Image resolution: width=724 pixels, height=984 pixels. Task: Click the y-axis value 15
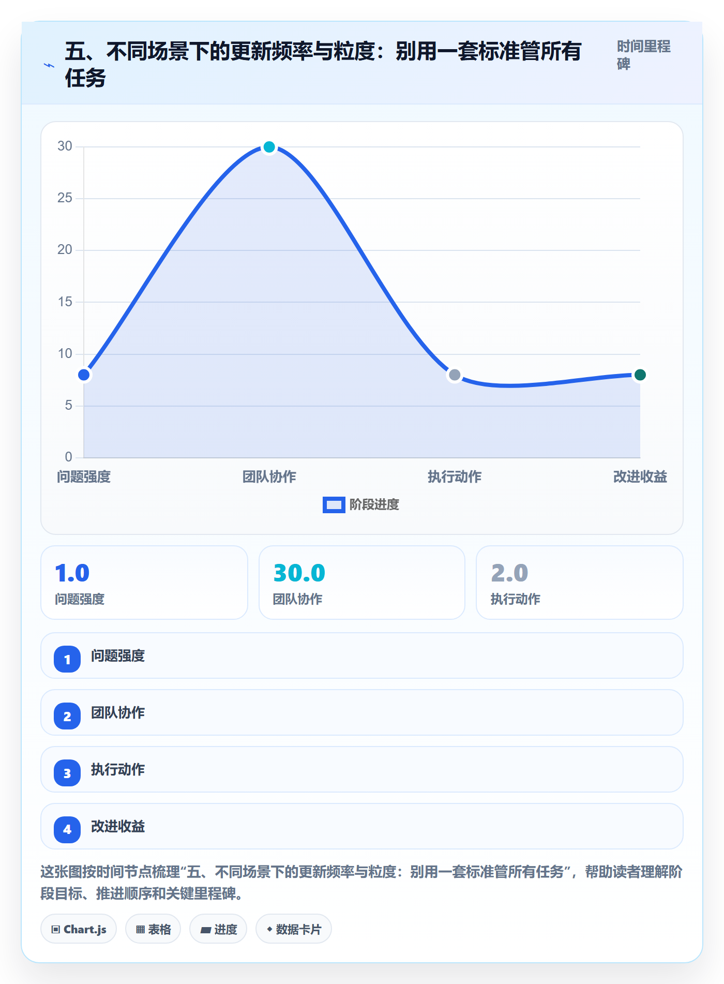65,302
